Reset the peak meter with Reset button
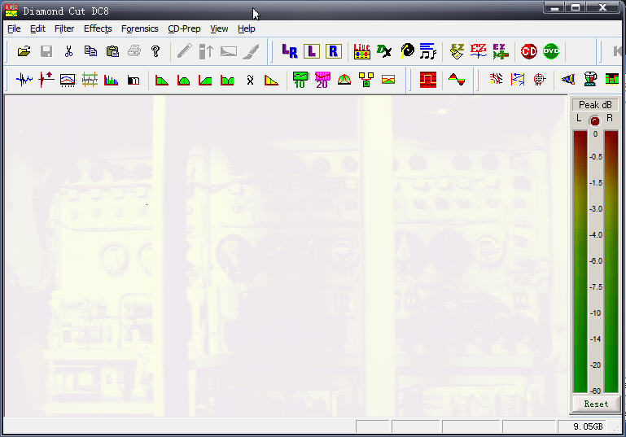The width and height of the screenshot is (626, 437). coord(596,404)
